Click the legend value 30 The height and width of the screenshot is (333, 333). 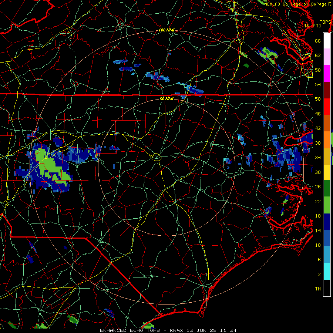318,172
